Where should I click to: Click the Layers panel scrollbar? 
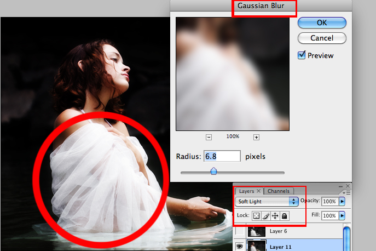347,238
